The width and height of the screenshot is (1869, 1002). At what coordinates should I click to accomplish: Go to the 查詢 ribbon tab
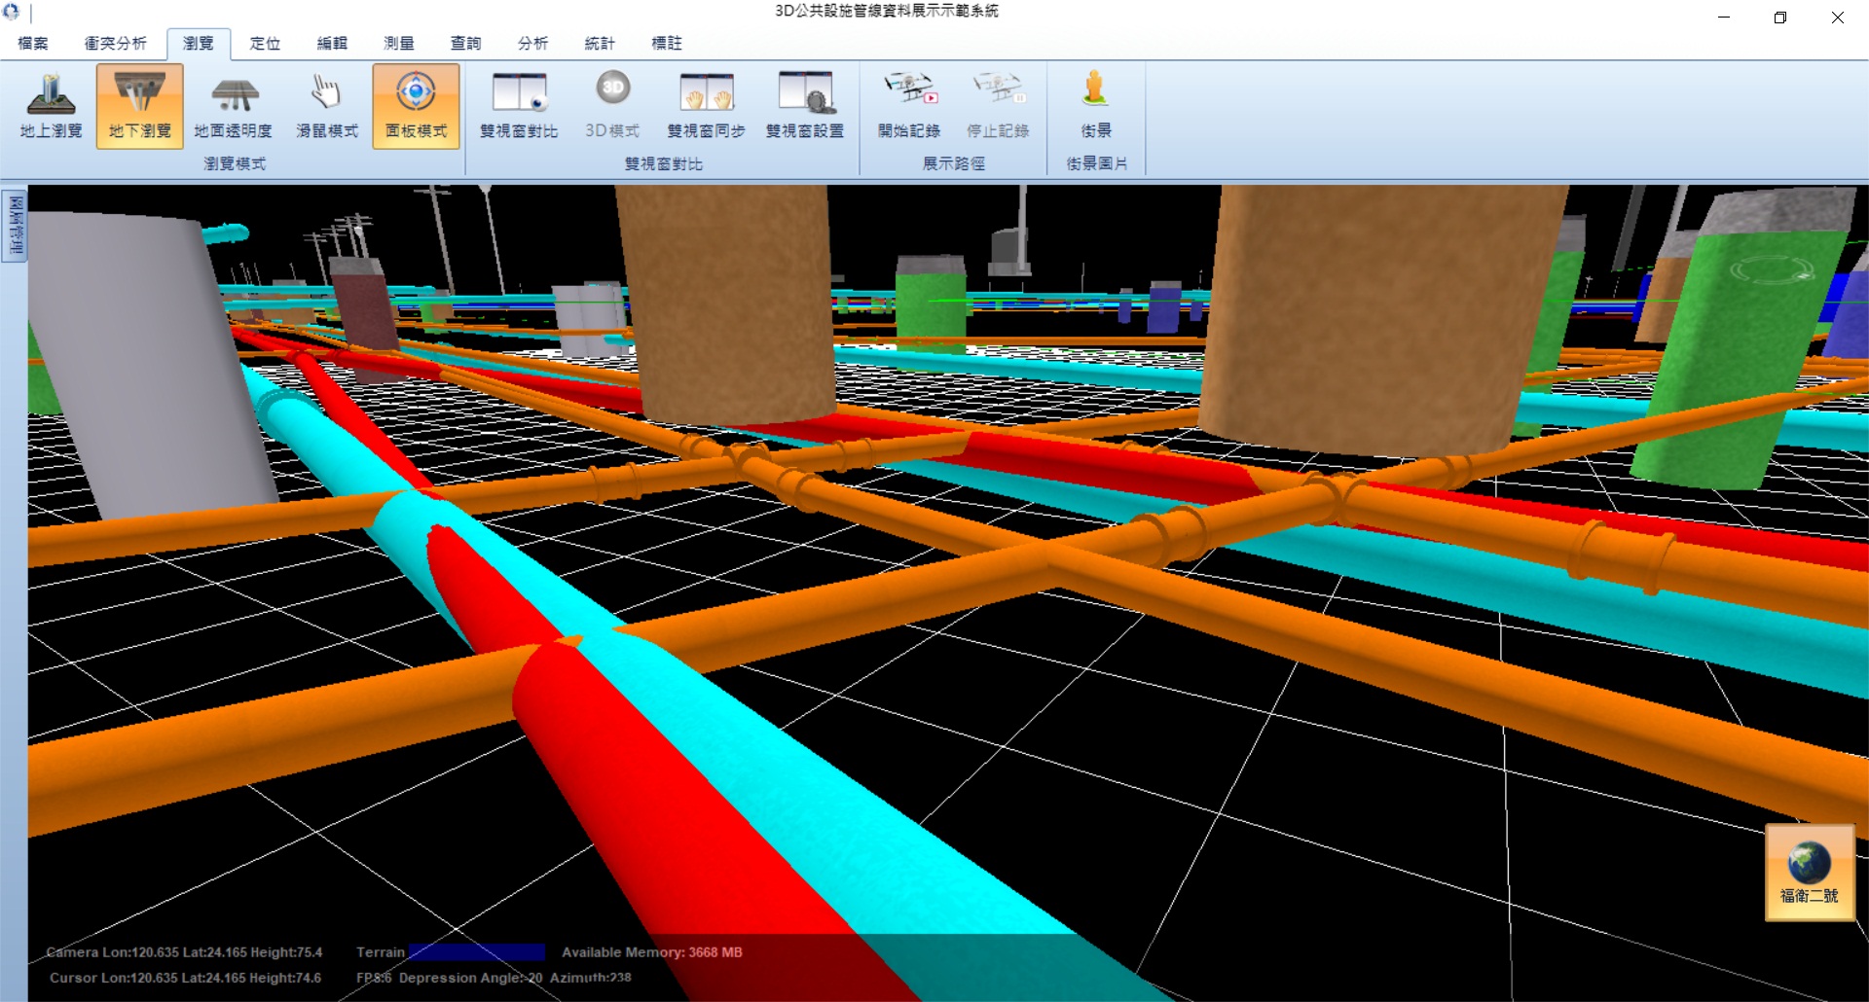(465, 44)
